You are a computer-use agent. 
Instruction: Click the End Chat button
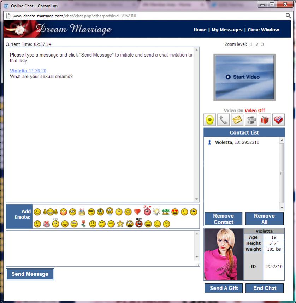tap(265, 288)
